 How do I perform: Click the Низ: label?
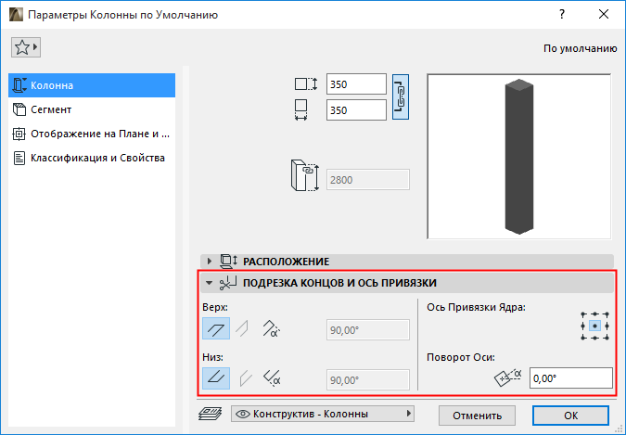(x=212, y=357)
